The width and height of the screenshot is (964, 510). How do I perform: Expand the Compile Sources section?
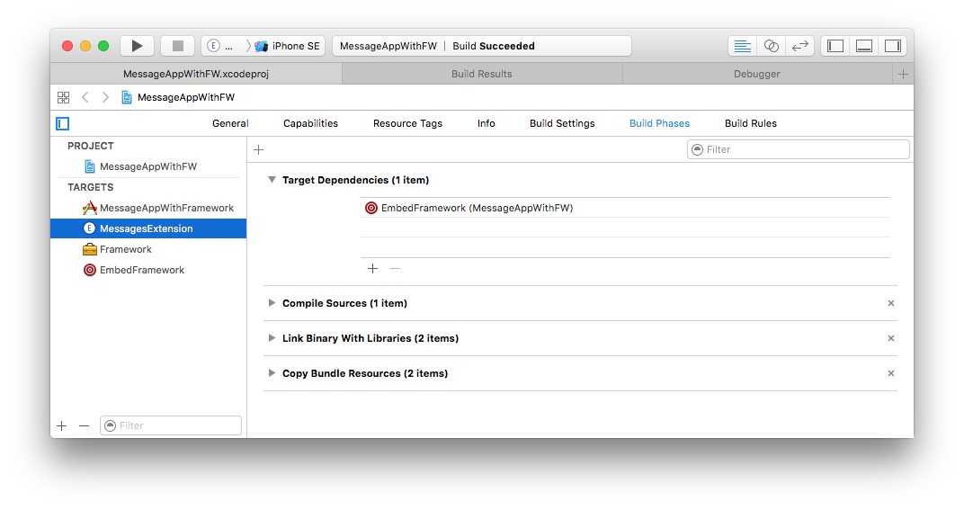pyautogui.click(x=272, y=303)
